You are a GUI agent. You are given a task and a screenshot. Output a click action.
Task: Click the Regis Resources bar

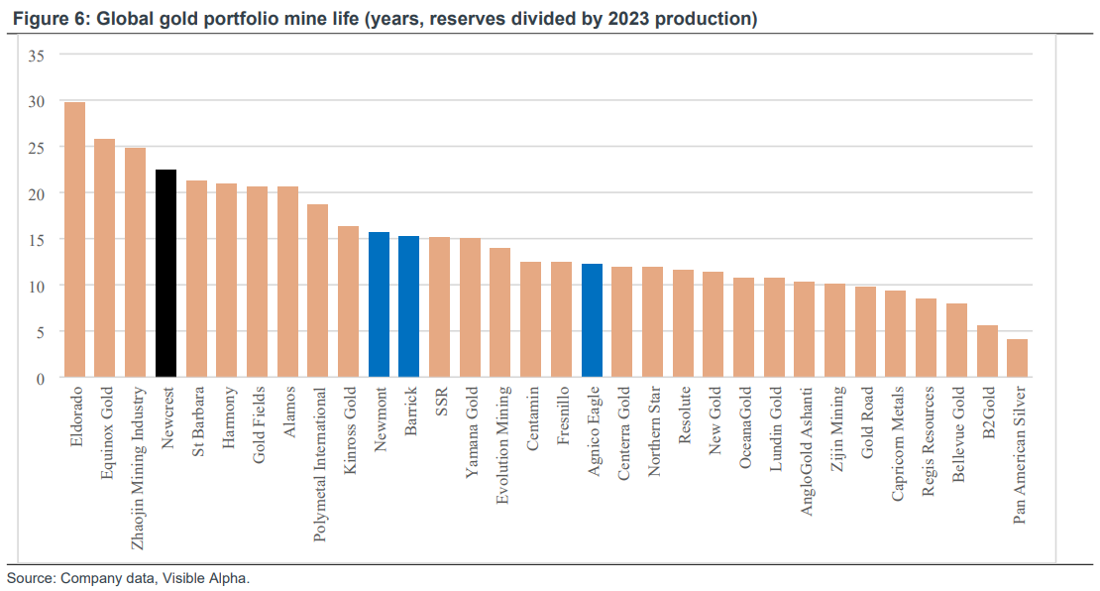point(928,338)
